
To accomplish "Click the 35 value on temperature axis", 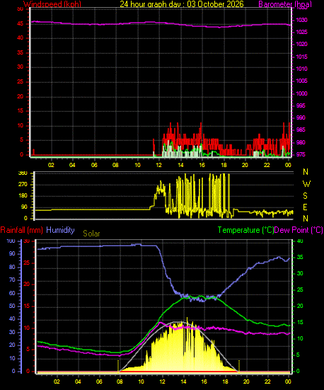I will point(300,258).
